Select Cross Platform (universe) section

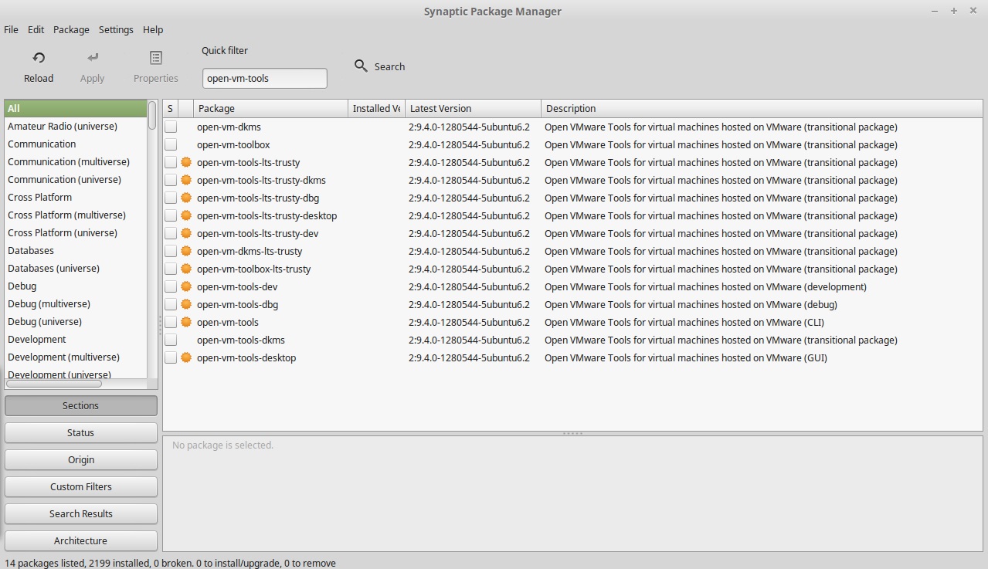76,232
